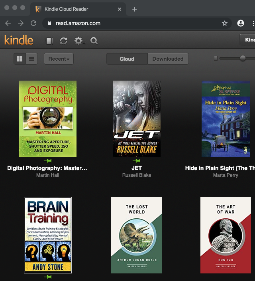Open the Kindle library book icon
The height and width of the screenshot is (281, 255).
coord(49,41)
